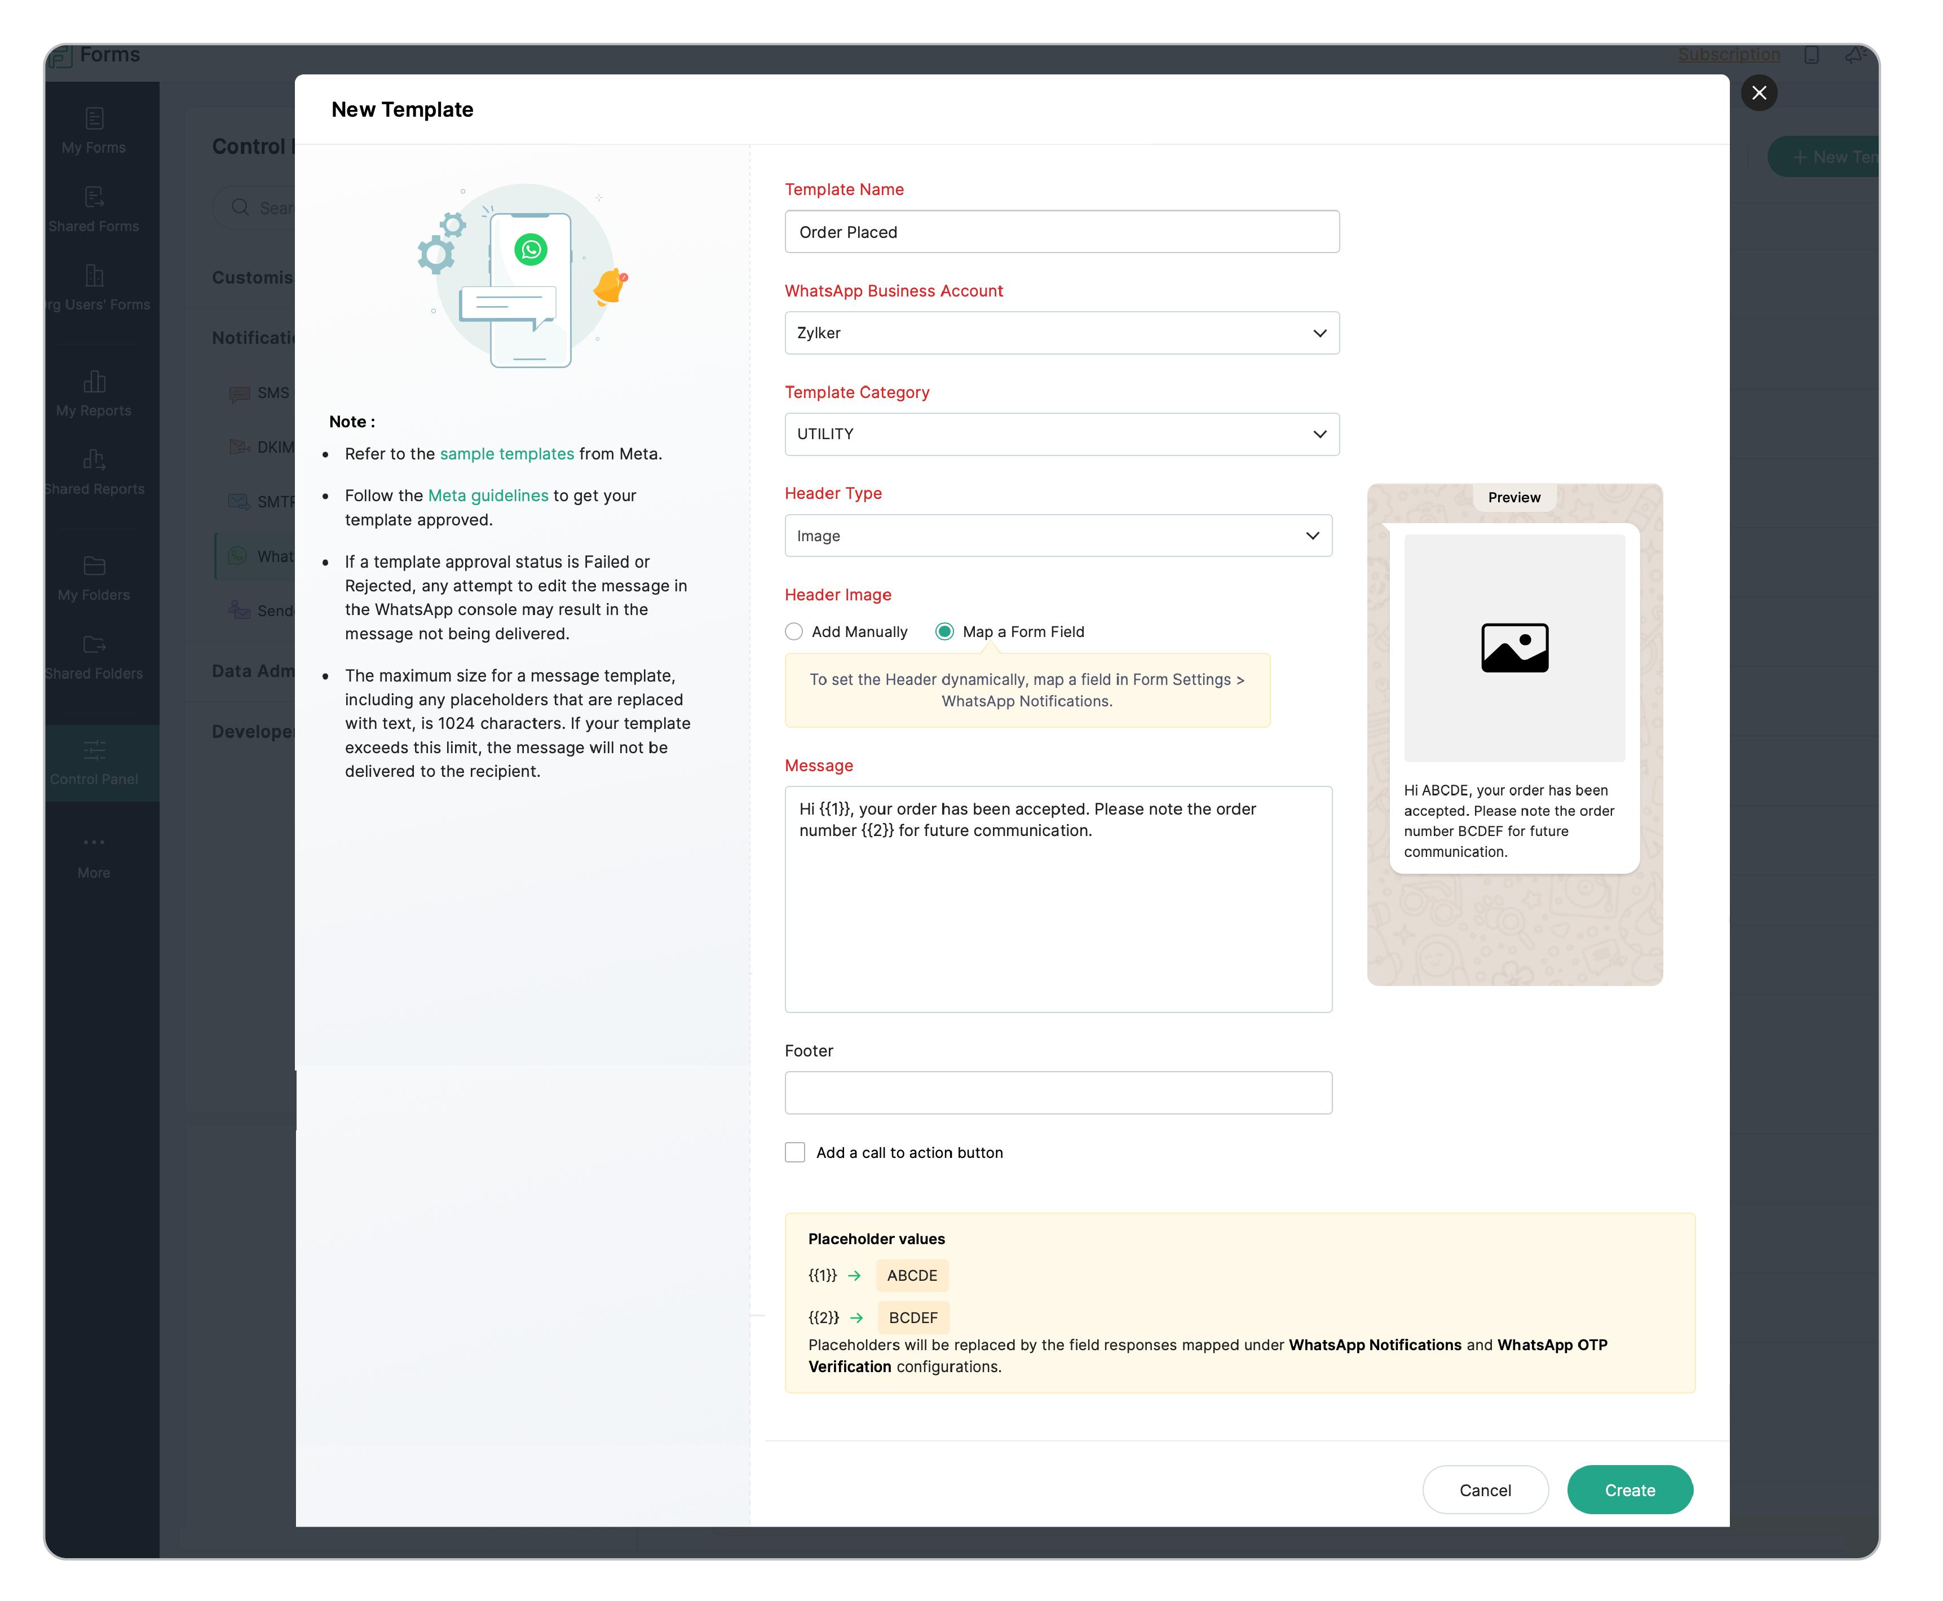Click the My Folders sidebar icon

tap(94, 566)
